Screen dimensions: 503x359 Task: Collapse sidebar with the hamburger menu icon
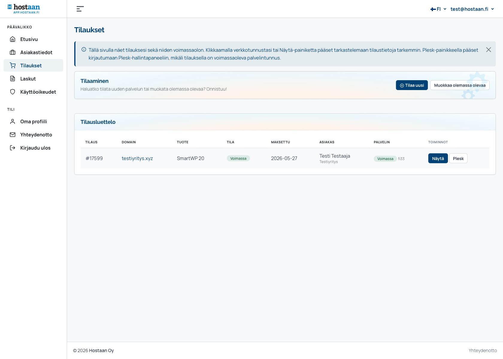pyautogui.click(x=80, y=9)
